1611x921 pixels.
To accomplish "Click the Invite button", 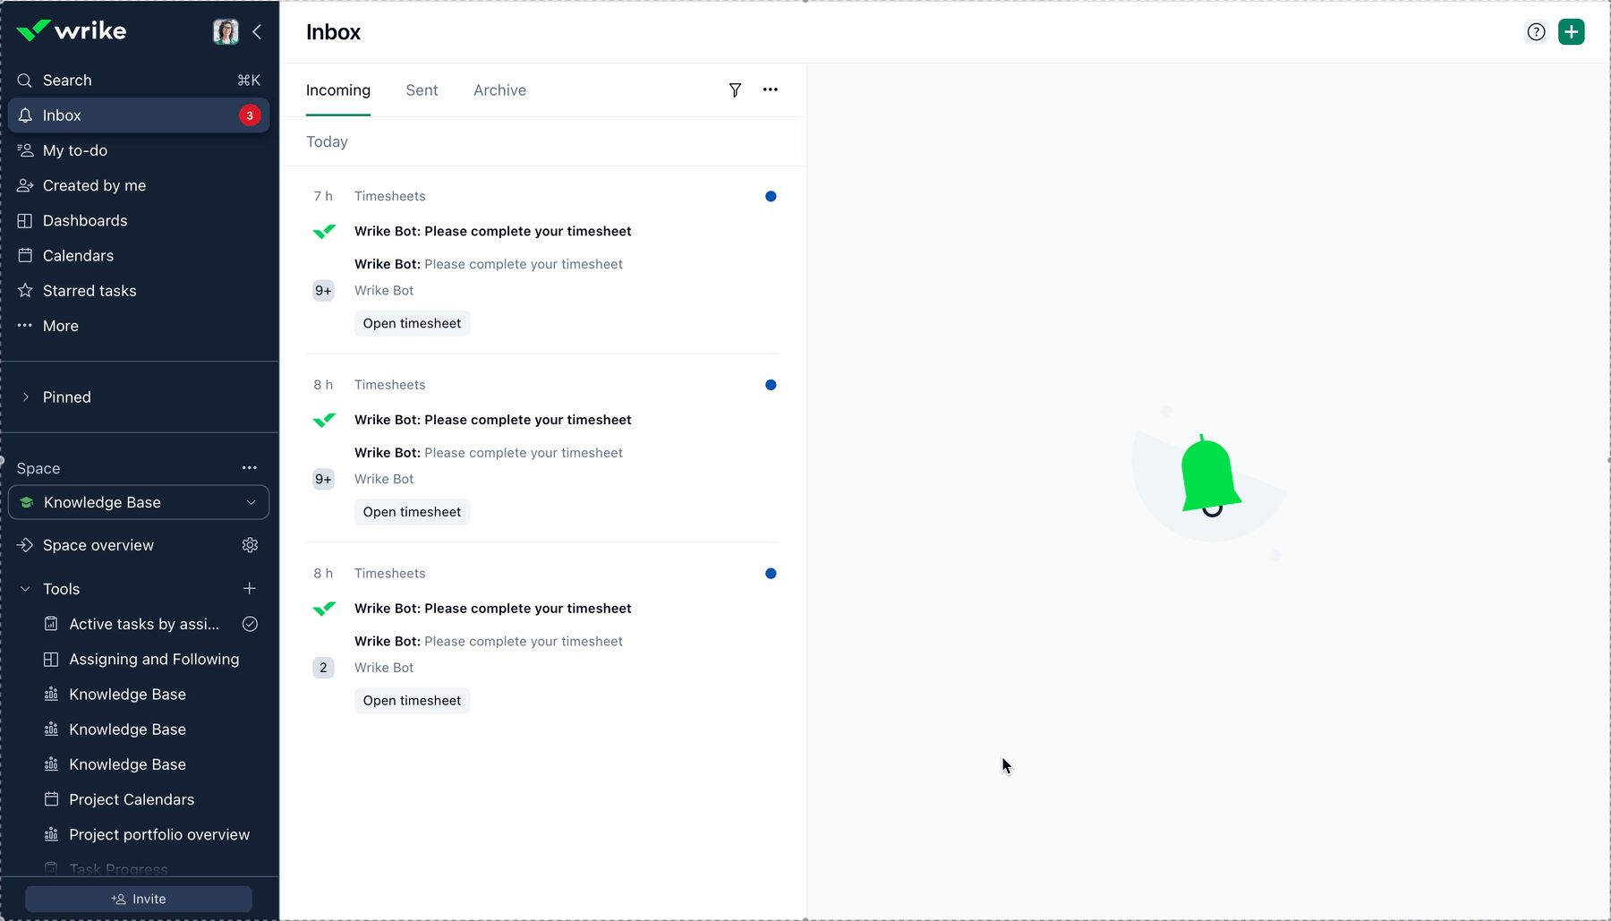I will click(139, 899).
